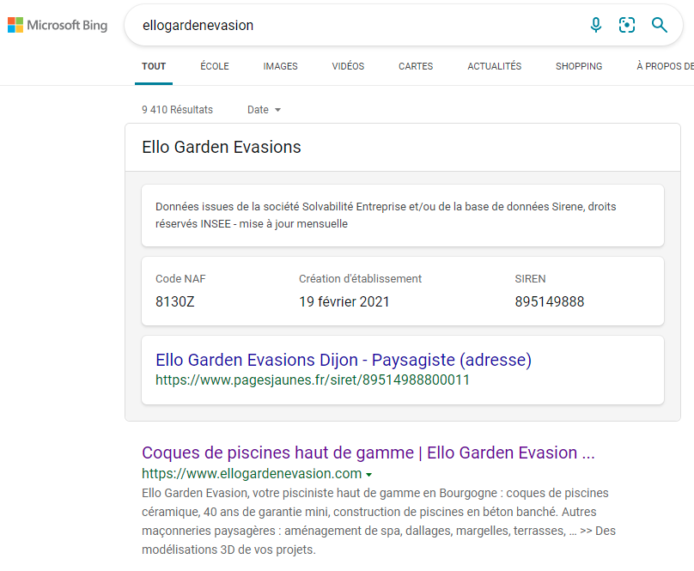Screen dimensions: 694x571
Task: Select the SIREN number 895149888
Action: (549, 302)
